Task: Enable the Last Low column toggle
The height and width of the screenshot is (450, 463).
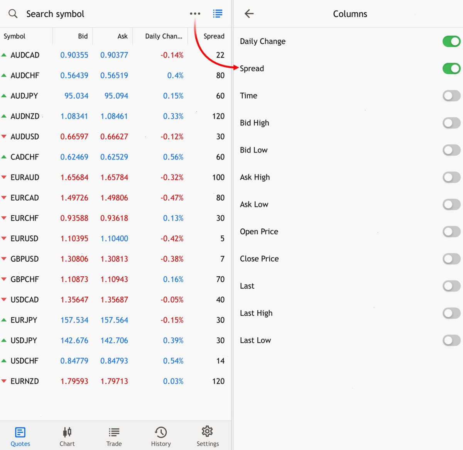Action: click(x=451, y=340)
